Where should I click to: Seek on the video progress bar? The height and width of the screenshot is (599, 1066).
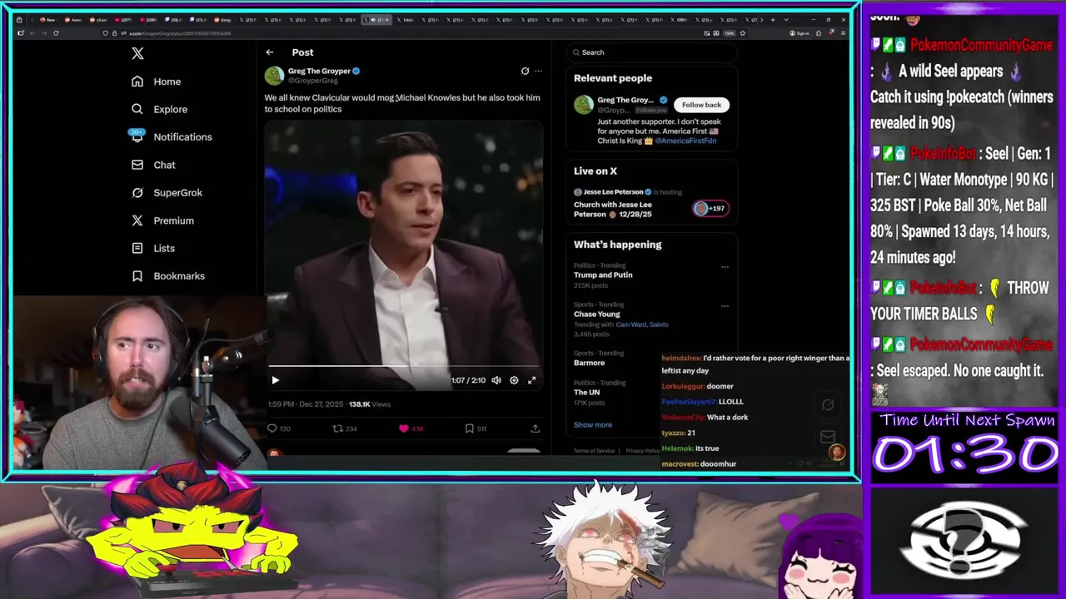click(403, 365)
